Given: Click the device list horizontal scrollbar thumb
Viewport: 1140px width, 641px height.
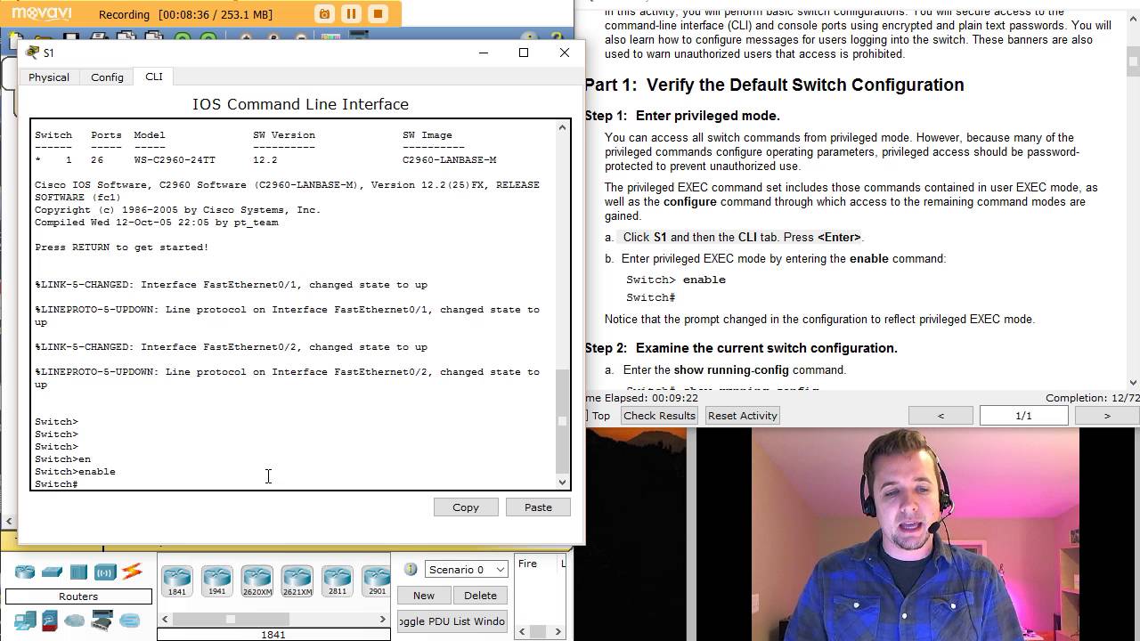Looking at the screenshot, I should (231, 620).
